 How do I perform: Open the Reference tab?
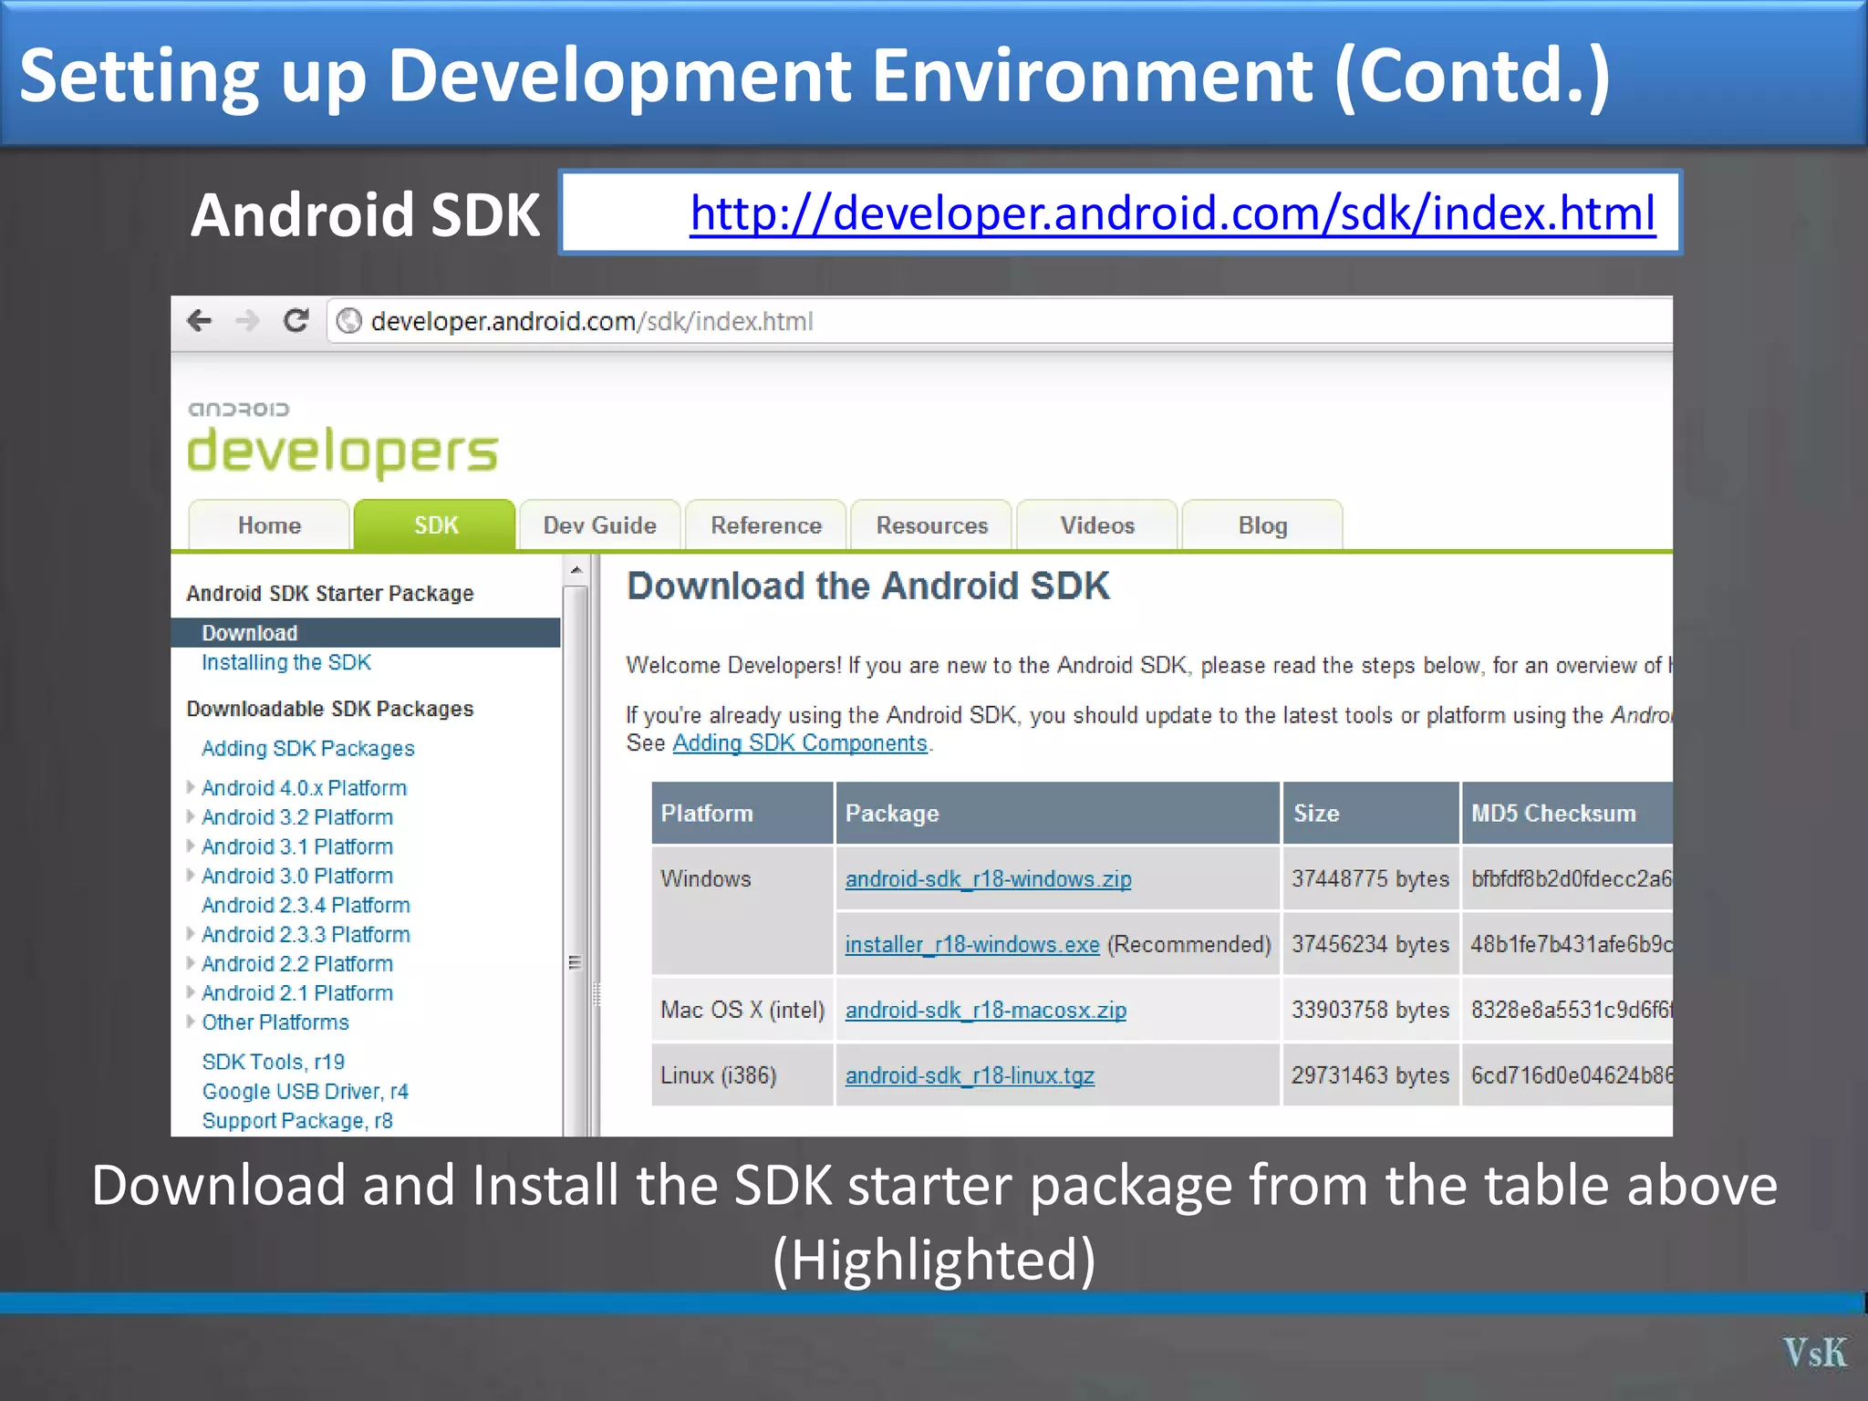click(766, 525)
